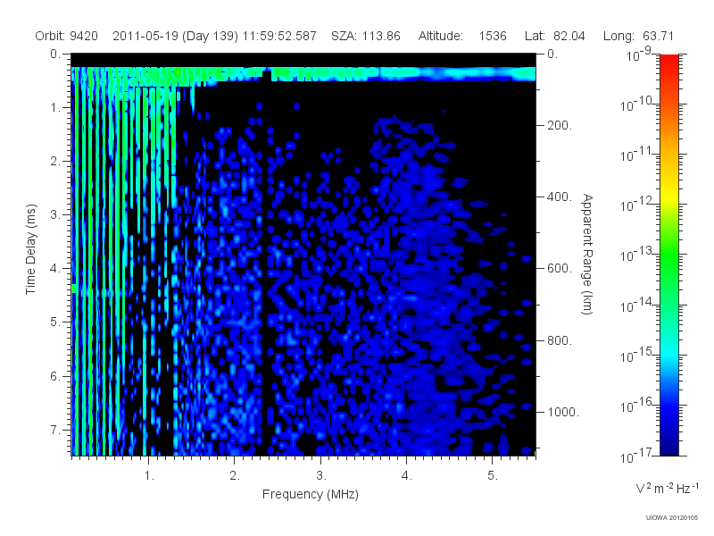Click the gap near 2.3 MHz in top echo band
The height and width of the screenshot is (536, 714).
click(x=269, y=74)
